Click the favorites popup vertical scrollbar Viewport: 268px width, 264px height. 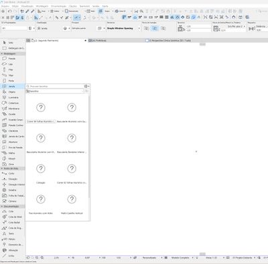point(89,147)
